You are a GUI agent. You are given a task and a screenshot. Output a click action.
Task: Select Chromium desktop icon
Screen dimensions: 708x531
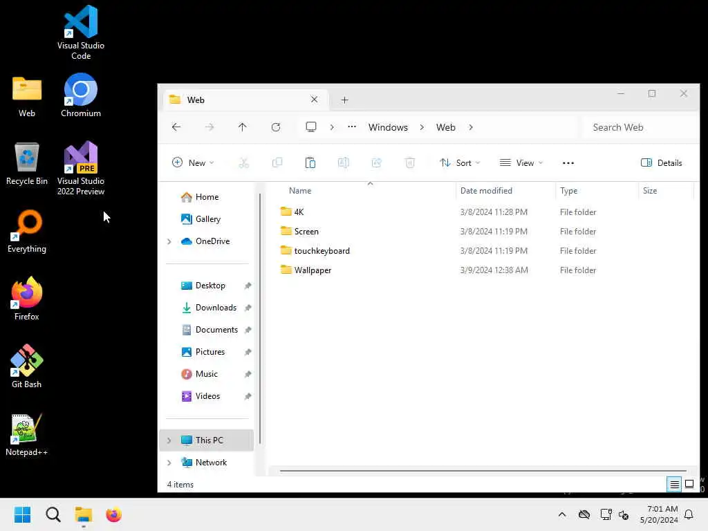[81, 95]
